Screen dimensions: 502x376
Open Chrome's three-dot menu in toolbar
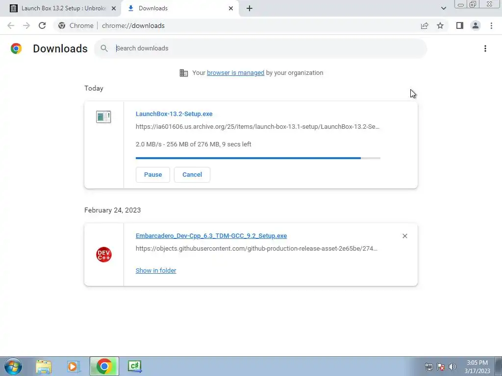[491, 25]
